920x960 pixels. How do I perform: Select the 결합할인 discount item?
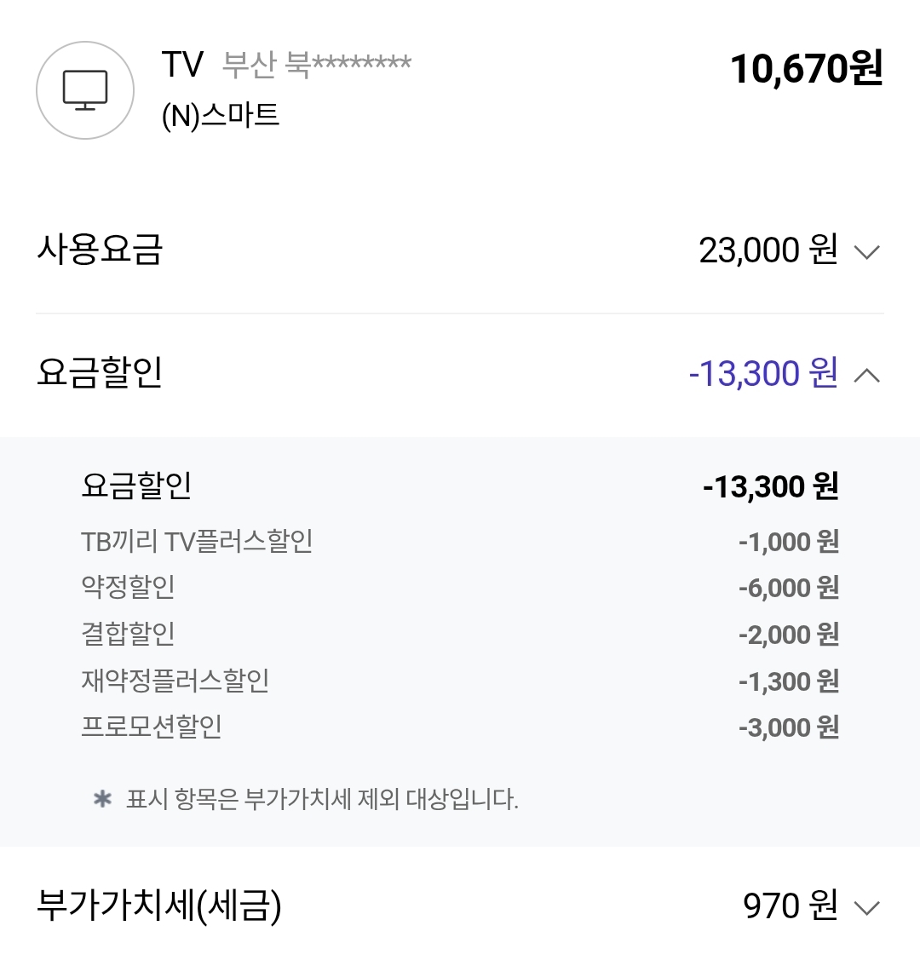coord(128,634)
